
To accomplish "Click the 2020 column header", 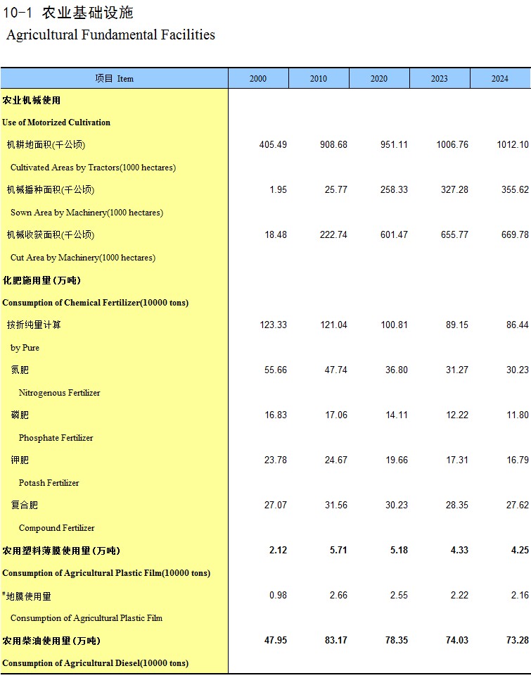I will click(379, 79).
